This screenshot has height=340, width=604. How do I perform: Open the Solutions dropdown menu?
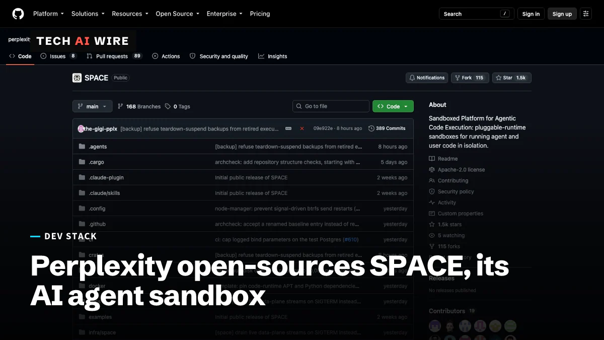tap(88, 14)
